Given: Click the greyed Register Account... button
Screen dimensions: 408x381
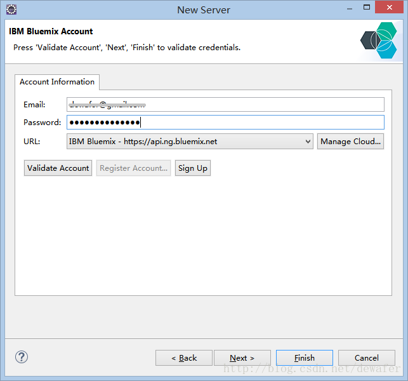Looking at the screenshot, I should (x=133, y=168).
